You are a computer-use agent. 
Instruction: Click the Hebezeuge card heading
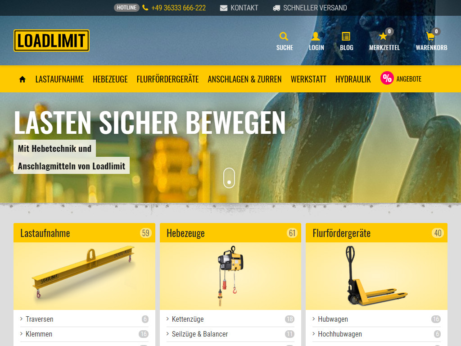(185, 233)
